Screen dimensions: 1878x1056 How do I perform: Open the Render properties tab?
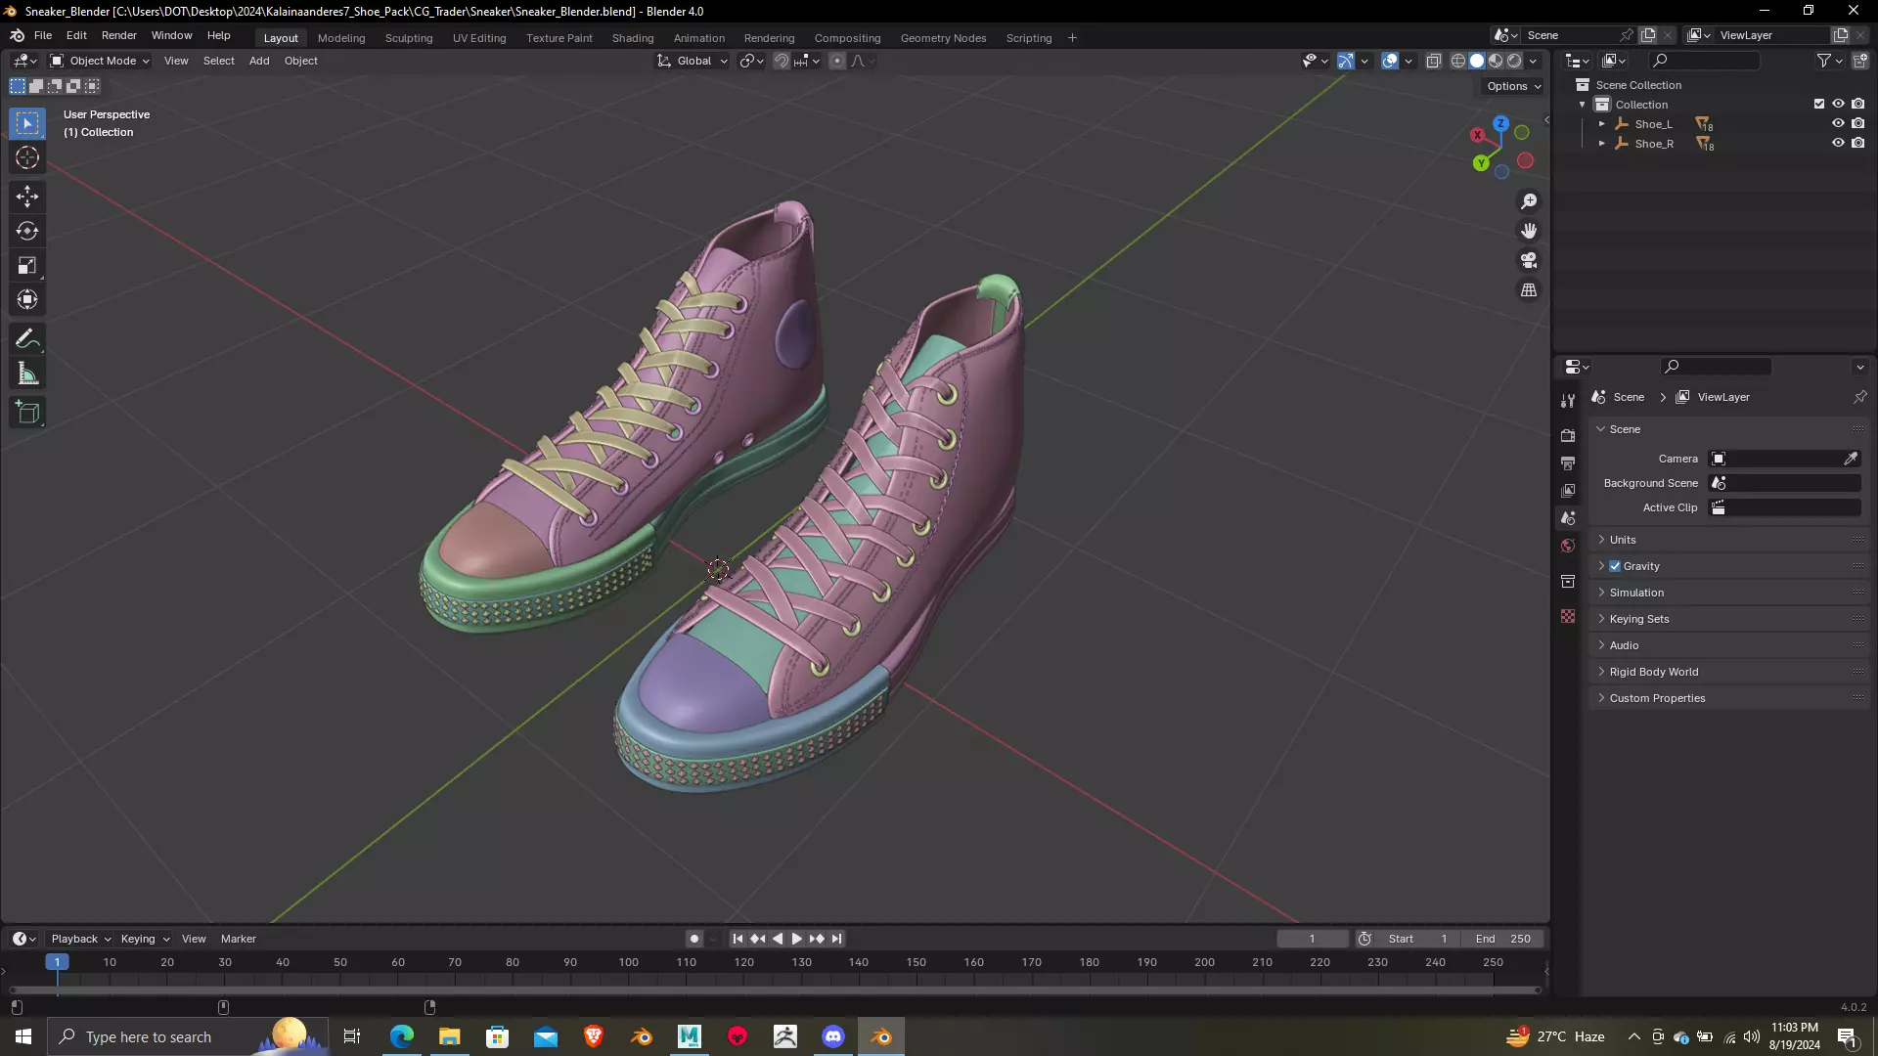click(1568, 435)
